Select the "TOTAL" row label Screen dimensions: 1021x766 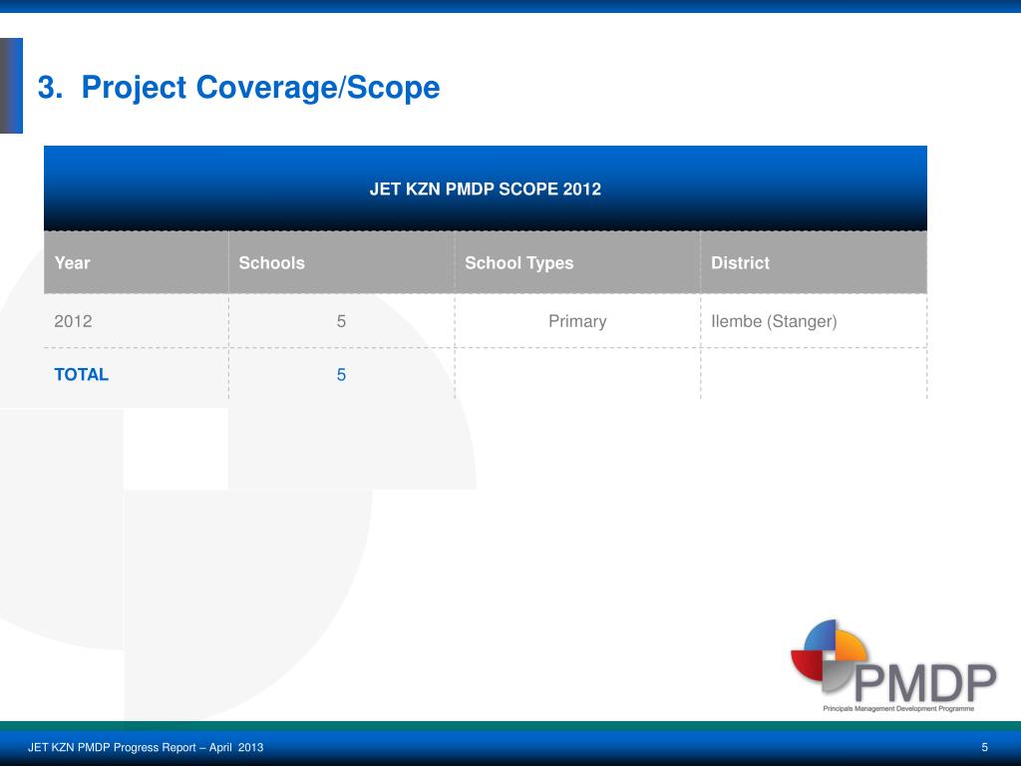point(82,375)
